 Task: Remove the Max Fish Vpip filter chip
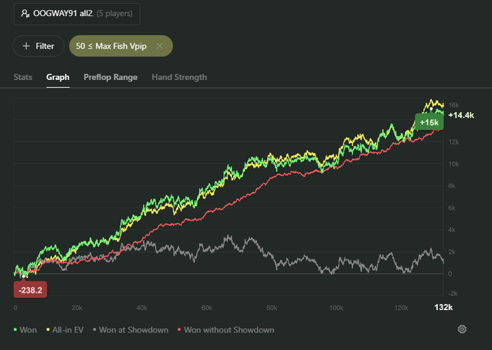point(160,46)
